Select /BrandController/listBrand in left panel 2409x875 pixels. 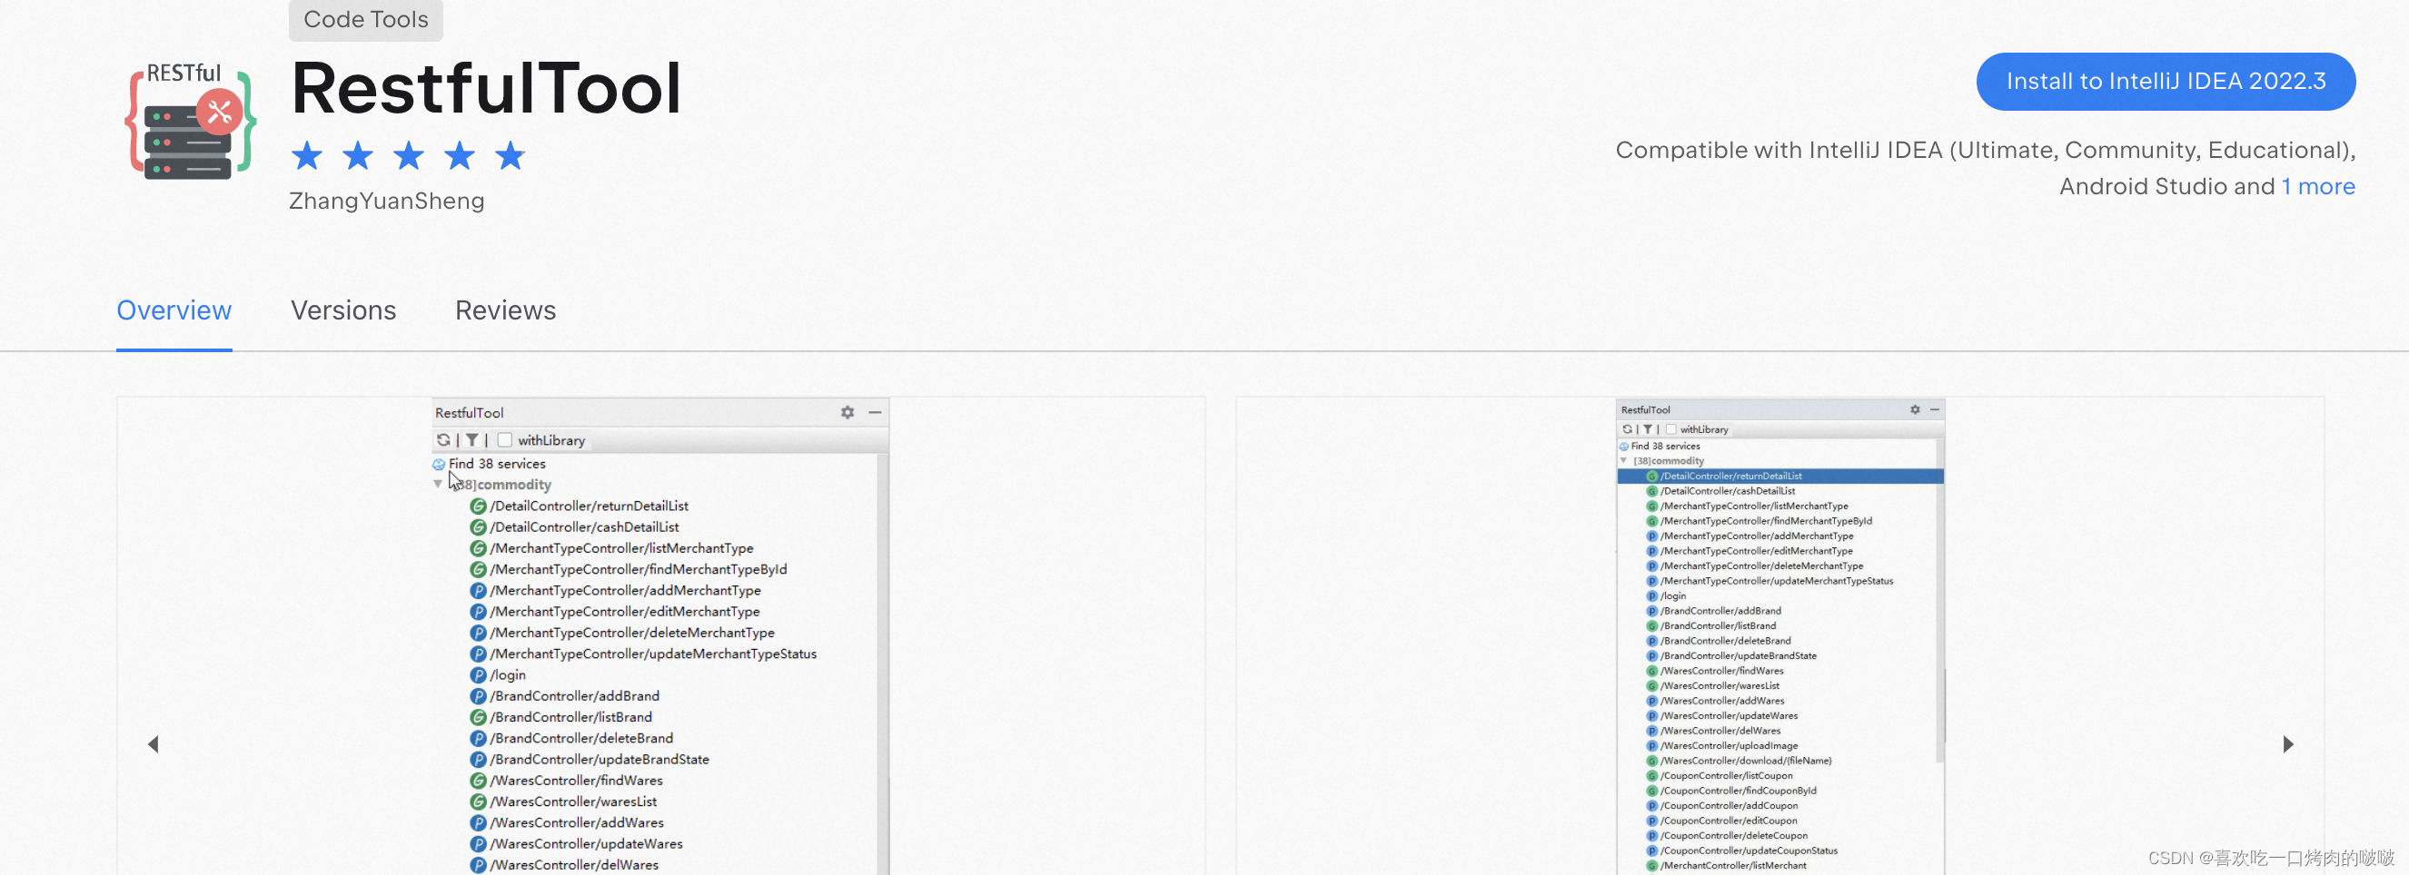tap(571, 717)
